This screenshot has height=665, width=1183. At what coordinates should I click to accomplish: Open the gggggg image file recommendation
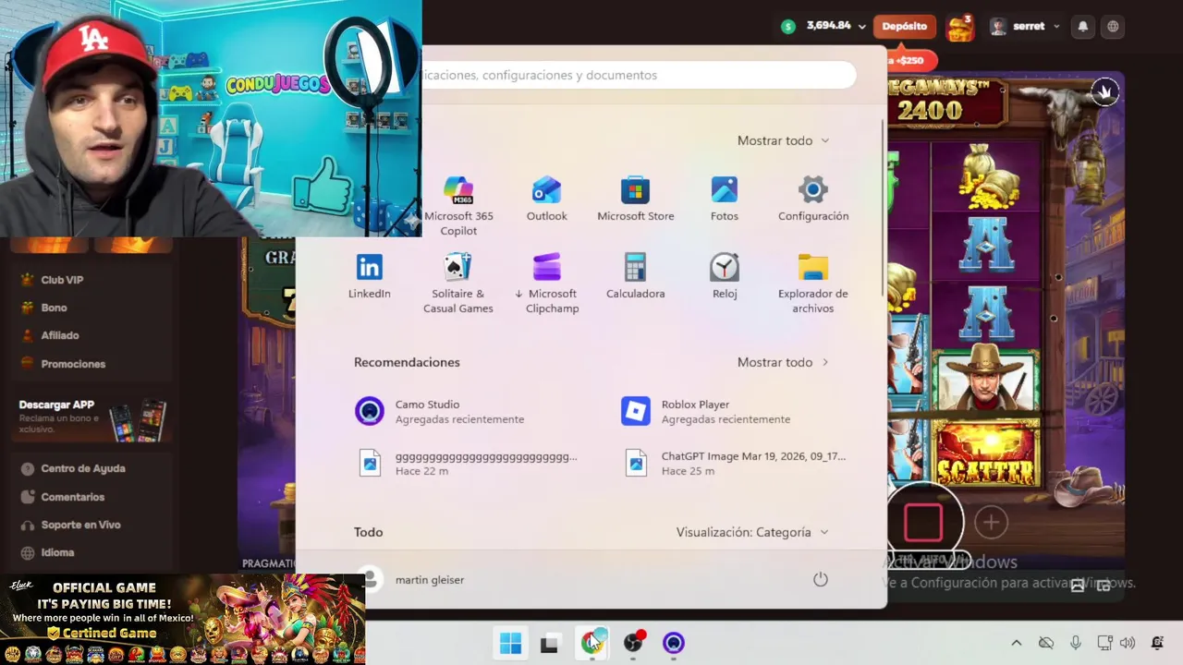click(x=465, y=463)
